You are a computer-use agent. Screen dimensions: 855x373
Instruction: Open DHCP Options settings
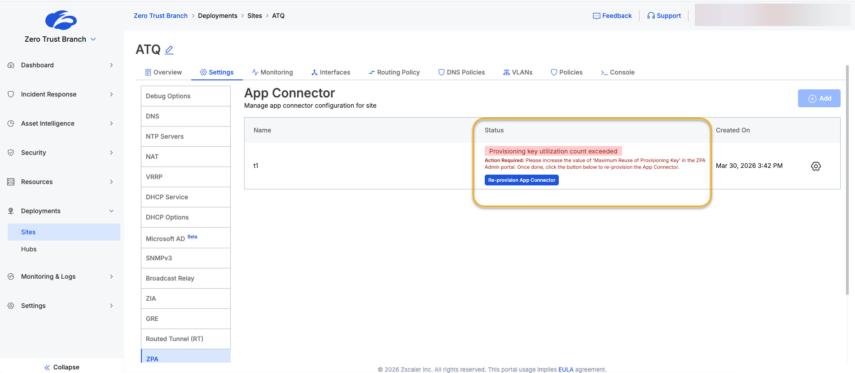click(x=186, y=217)
